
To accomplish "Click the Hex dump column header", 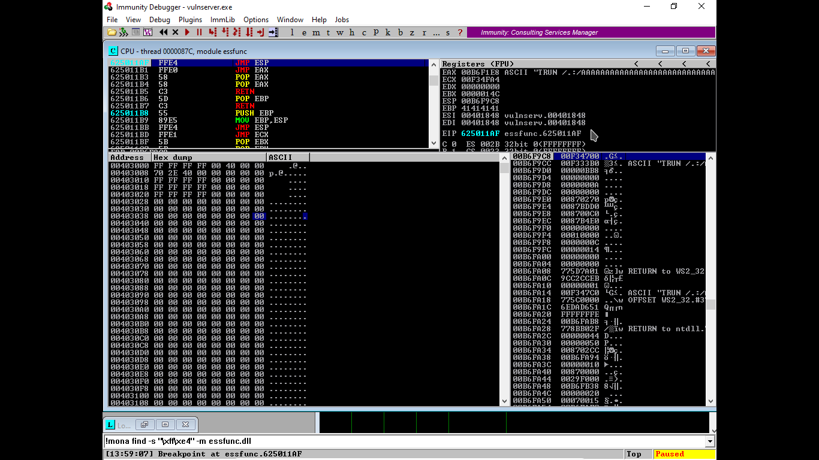I will click(x=209, y=158).
